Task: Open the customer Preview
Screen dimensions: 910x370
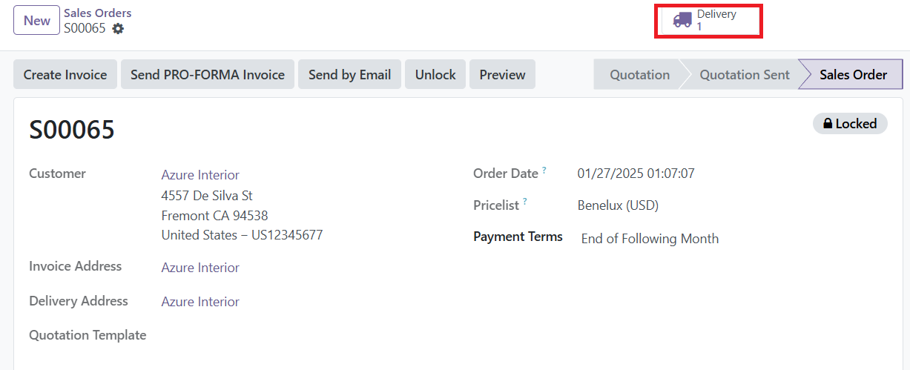Action: (502, 74)
